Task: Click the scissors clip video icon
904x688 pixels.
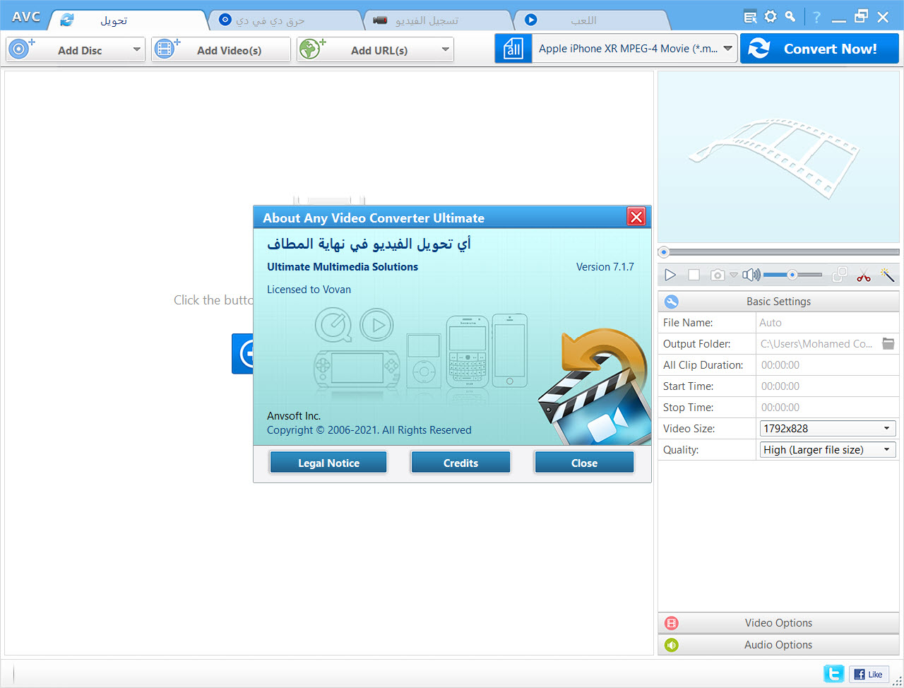Action: [x=863, y=275]
